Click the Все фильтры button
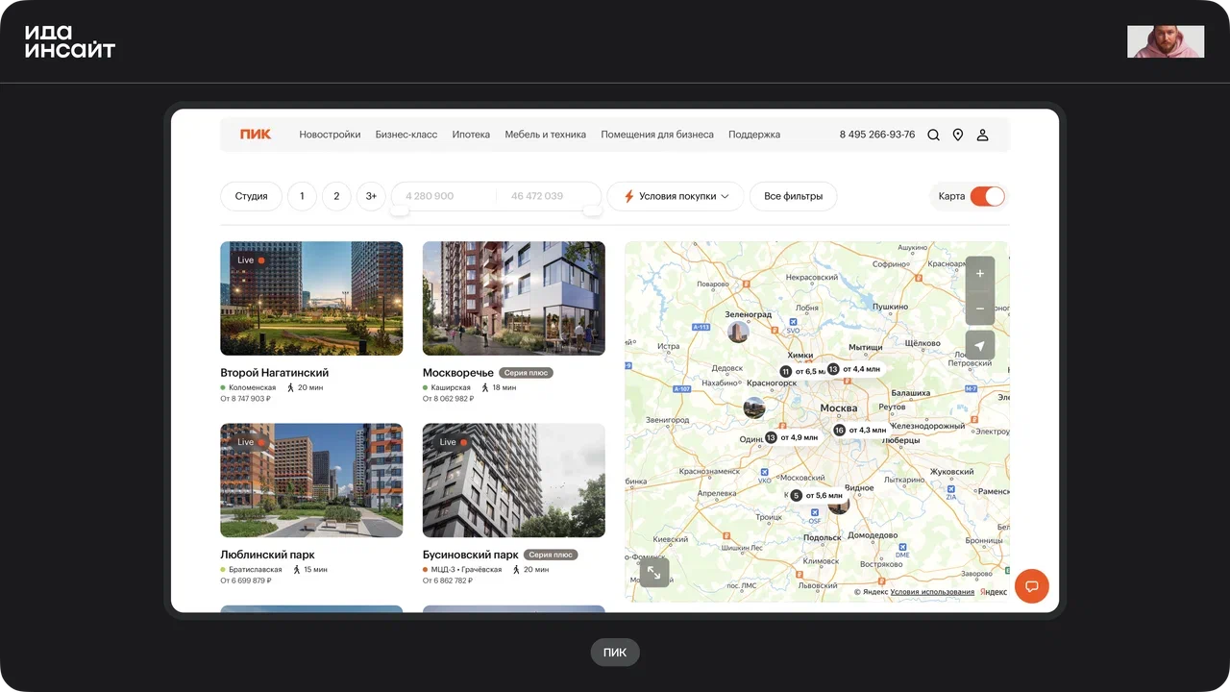The width and height of the screenshot is (1230, 692). coord(793,196)
